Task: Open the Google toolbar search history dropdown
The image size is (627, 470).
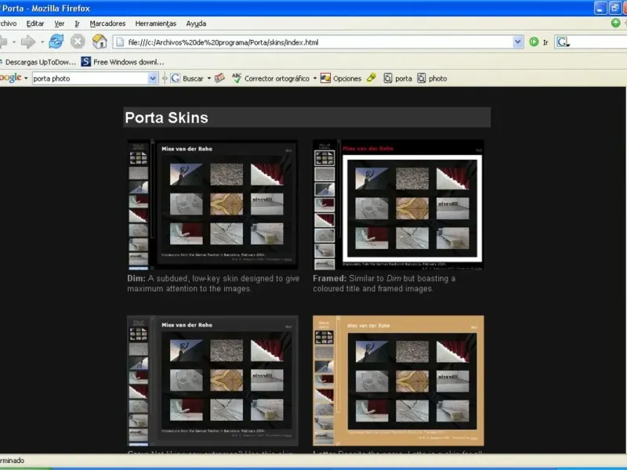Action: pyautogui.click(x=152, y=78)
